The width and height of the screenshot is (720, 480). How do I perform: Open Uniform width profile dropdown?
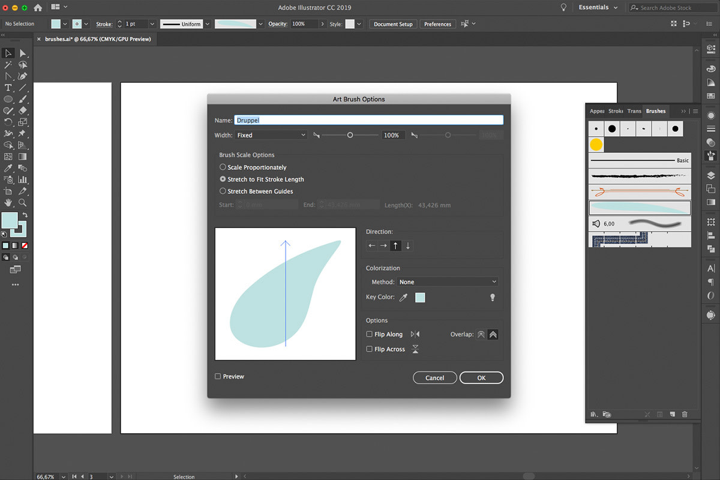(x=208, y=24)
